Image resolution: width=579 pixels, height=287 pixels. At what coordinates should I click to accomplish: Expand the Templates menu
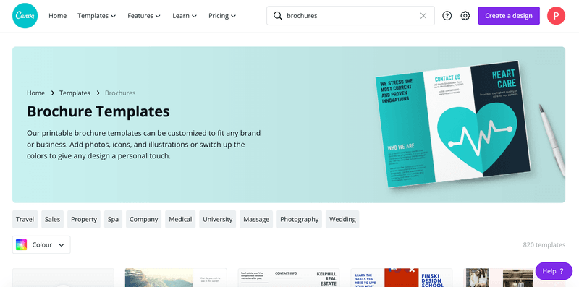point(97,15)
